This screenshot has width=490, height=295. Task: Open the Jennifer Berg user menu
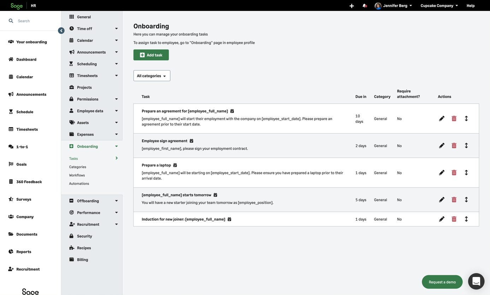pos(395,6)
